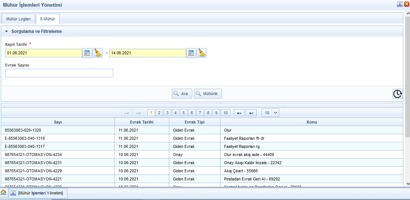The image size is (410, 200).
Task: Sort table by Evrak Tarihi column
Action: coord(141,122)
